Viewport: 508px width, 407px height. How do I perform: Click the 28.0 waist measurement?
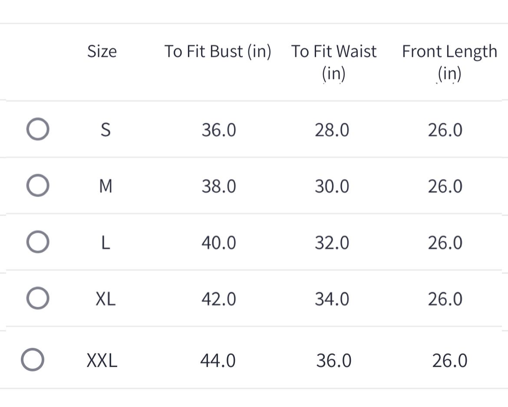[332, 130]
